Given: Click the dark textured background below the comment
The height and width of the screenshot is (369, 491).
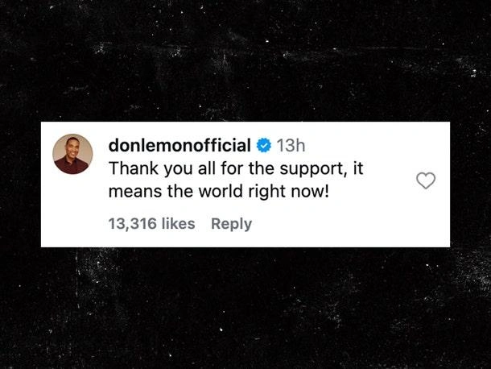Looking at the screenshot, I should click(x=245, y=307).
